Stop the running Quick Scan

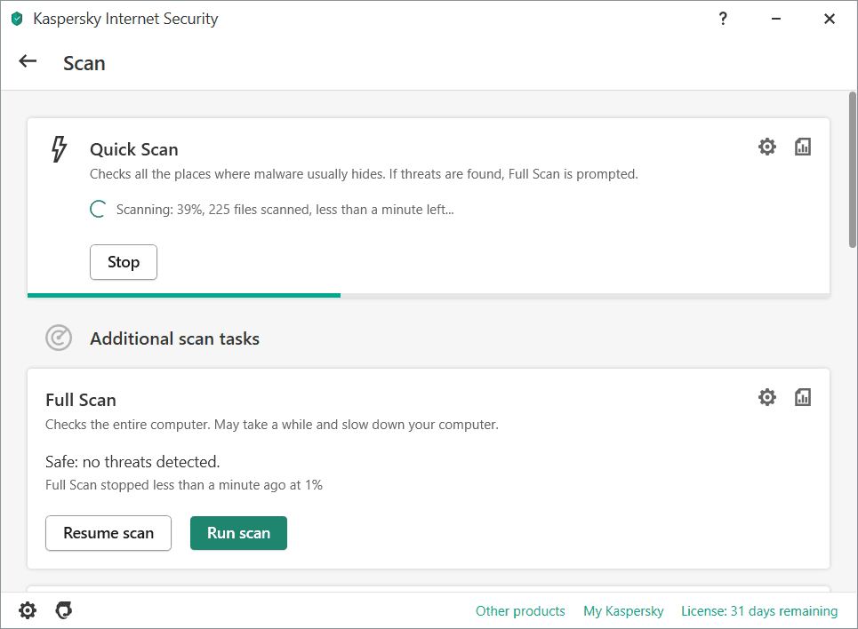124,262
